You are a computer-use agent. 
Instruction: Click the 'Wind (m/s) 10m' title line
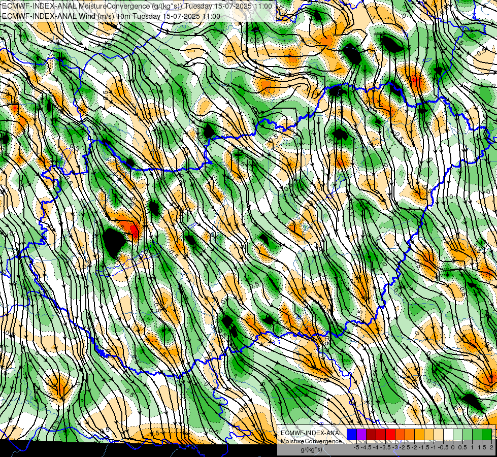pyautogui.click(x=111, y=16)
